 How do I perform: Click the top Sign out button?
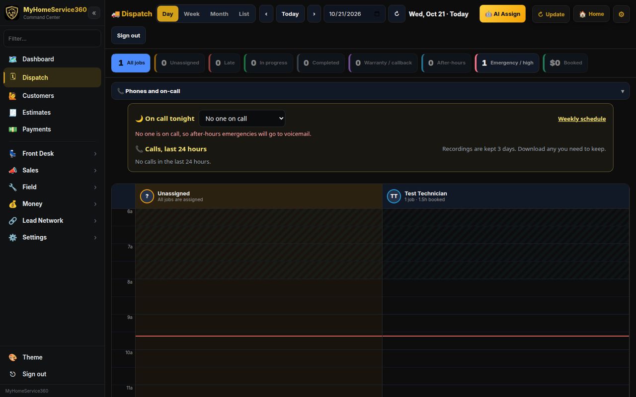(129, 35)
